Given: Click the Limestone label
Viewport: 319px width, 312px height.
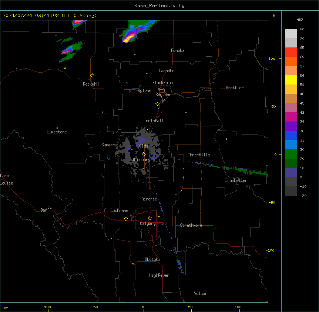Looking at the screenshot, I should click(57, 132).
